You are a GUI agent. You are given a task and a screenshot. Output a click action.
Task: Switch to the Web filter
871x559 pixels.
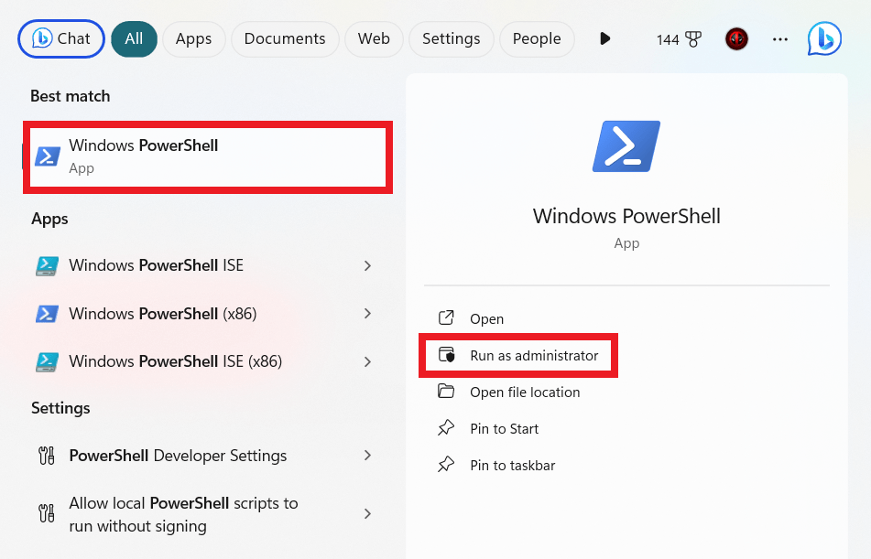[374, 38]
